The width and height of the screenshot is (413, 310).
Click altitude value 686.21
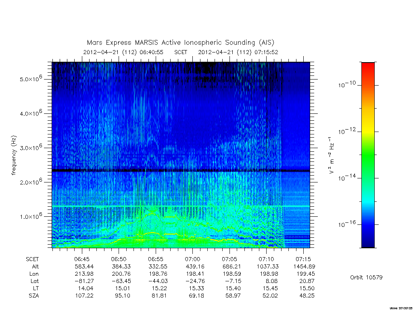pyautogui.click(x=232, y=266)
